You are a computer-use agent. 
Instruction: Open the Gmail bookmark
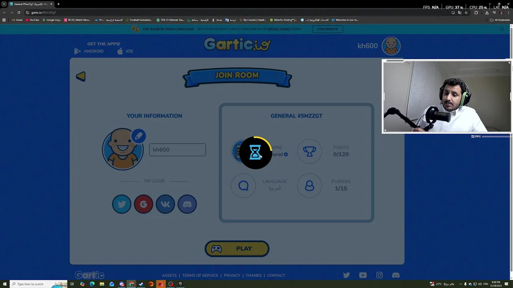click(x=17, y=20)
